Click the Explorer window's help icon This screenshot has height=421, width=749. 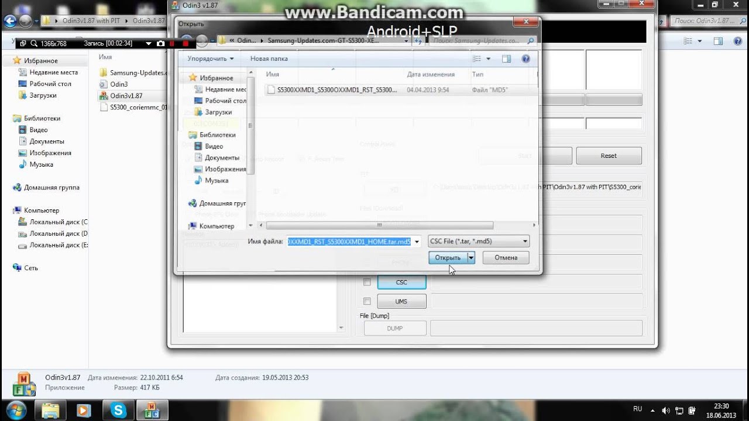point(737,41)
